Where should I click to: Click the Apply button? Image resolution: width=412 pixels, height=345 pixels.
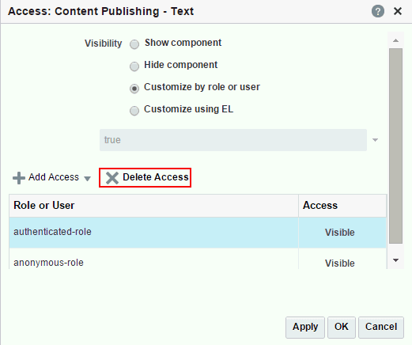pyautogui.click(x=305, y=327)
